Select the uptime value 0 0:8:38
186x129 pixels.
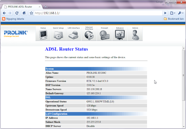[90, 77]
